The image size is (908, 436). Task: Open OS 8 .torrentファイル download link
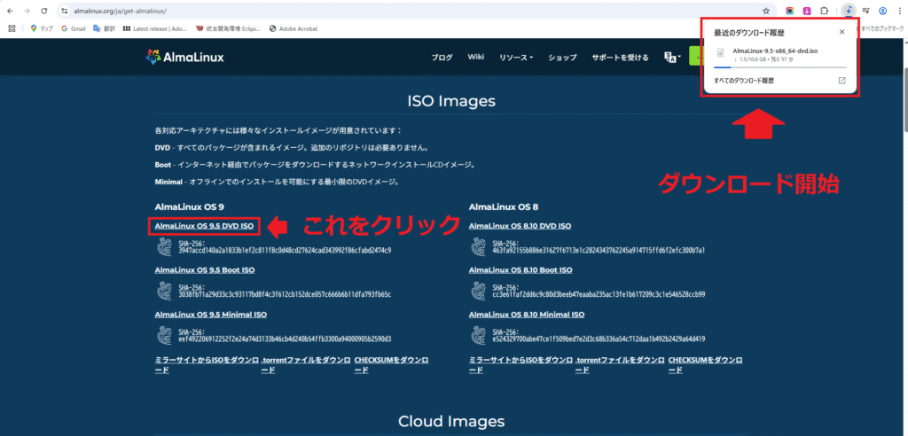pos(620,364)
